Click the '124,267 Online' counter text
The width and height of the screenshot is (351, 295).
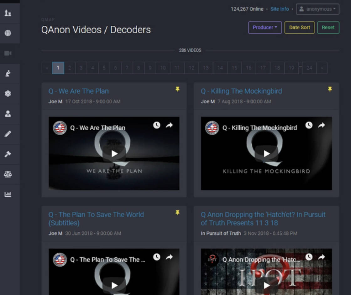coord(247,9)
